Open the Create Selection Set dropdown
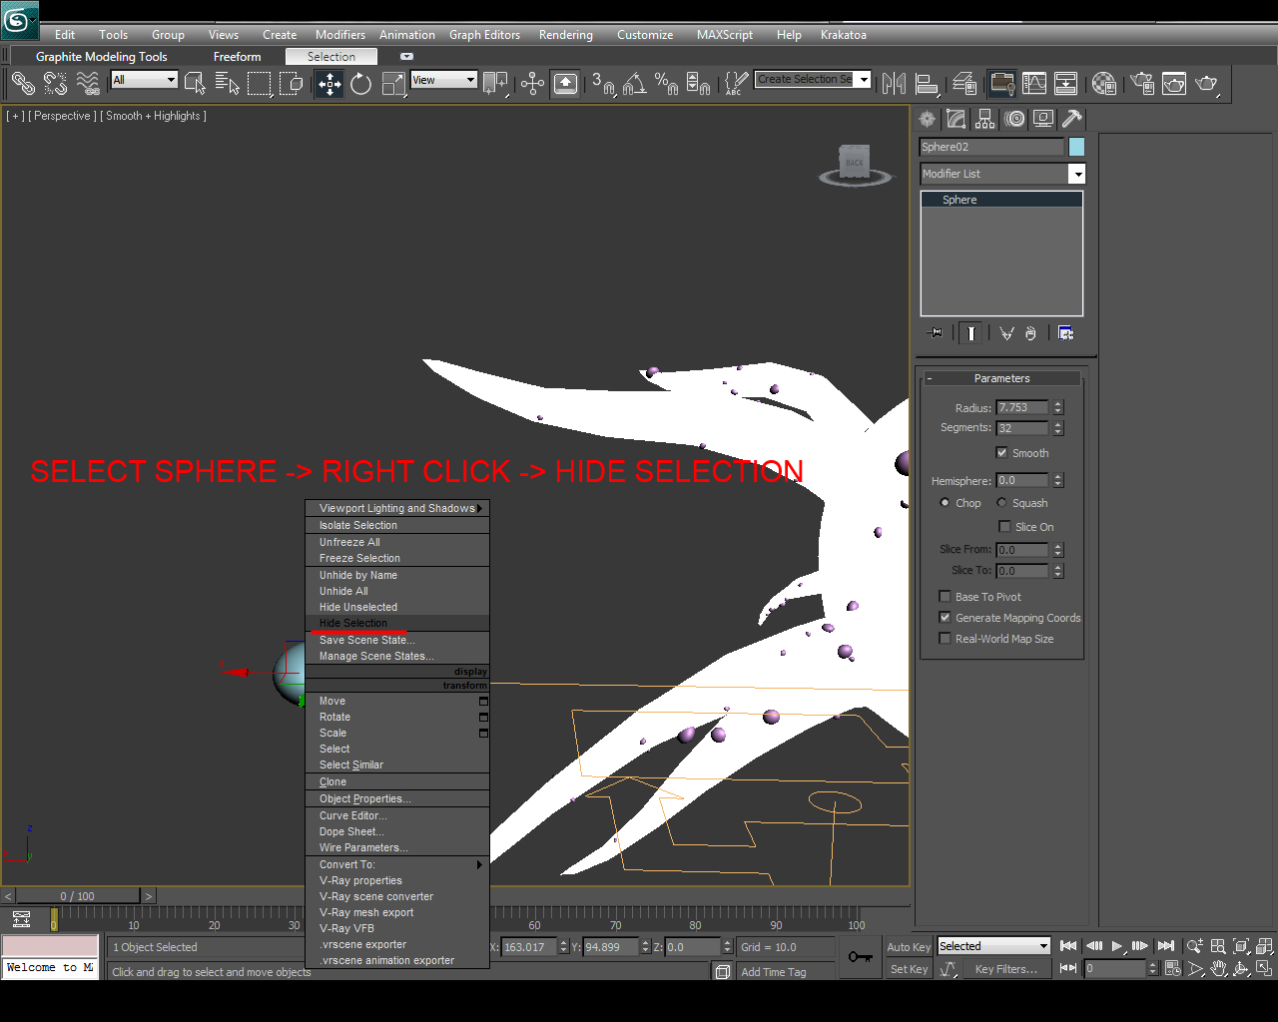 [x=814, y=80]
